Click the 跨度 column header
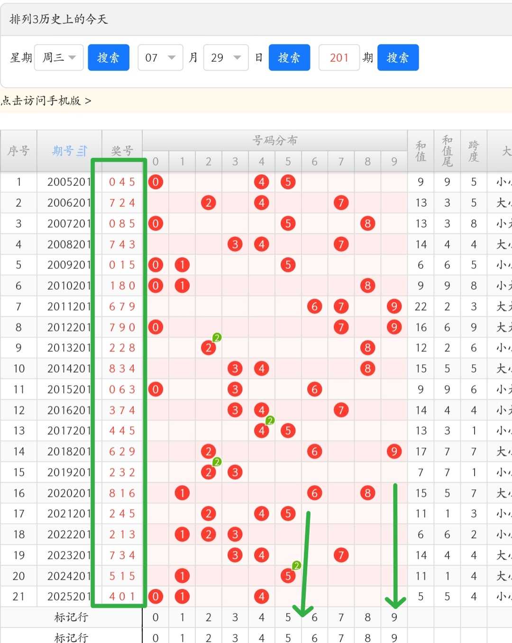The width and height of the screenshot is (512, 643). (x=474, y=151)
